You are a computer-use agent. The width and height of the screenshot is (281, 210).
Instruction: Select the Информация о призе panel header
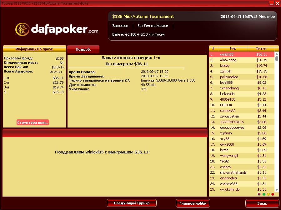pyautogui.click(x=34, y=49)
